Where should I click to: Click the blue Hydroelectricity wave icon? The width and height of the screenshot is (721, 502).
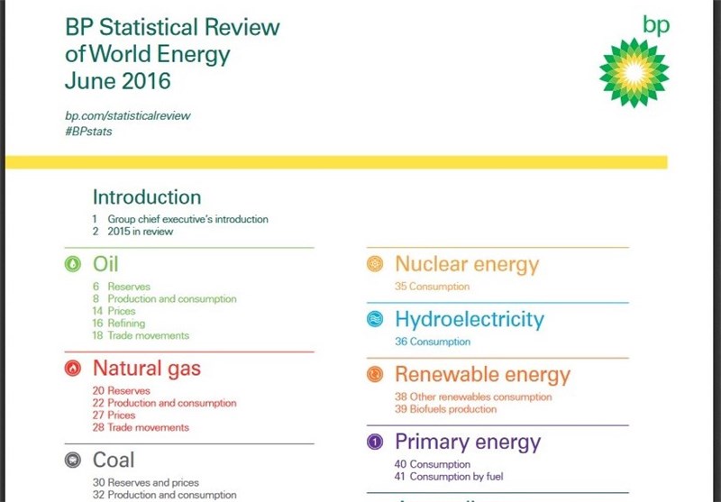(x=374, y=320)
